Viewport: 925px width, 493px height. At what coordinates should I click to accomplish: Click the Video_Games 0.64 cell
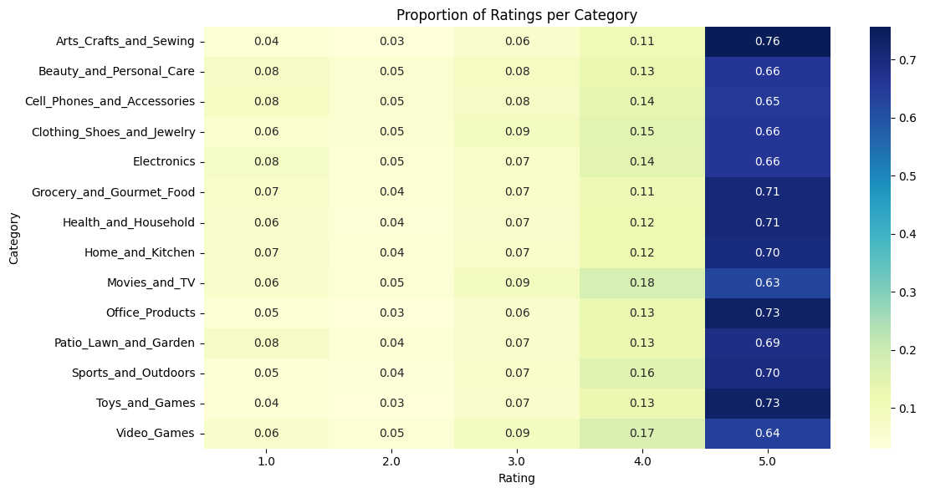coord(768,434)
